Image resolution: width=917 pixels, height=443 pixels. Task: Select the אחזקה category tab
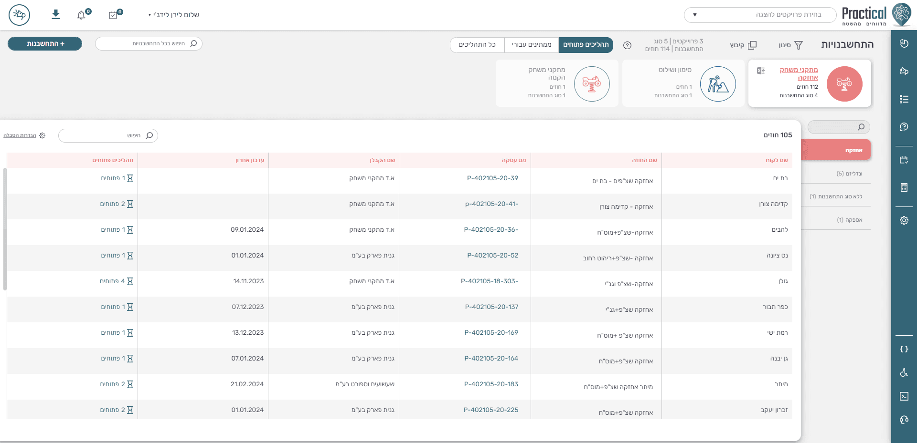tap(836, 150)
